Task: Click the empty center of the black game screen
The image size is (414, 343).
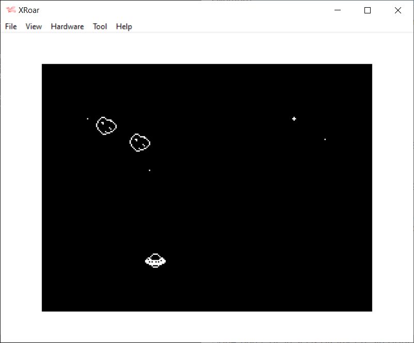Action: pyautogui.click(x=206, y=196)
